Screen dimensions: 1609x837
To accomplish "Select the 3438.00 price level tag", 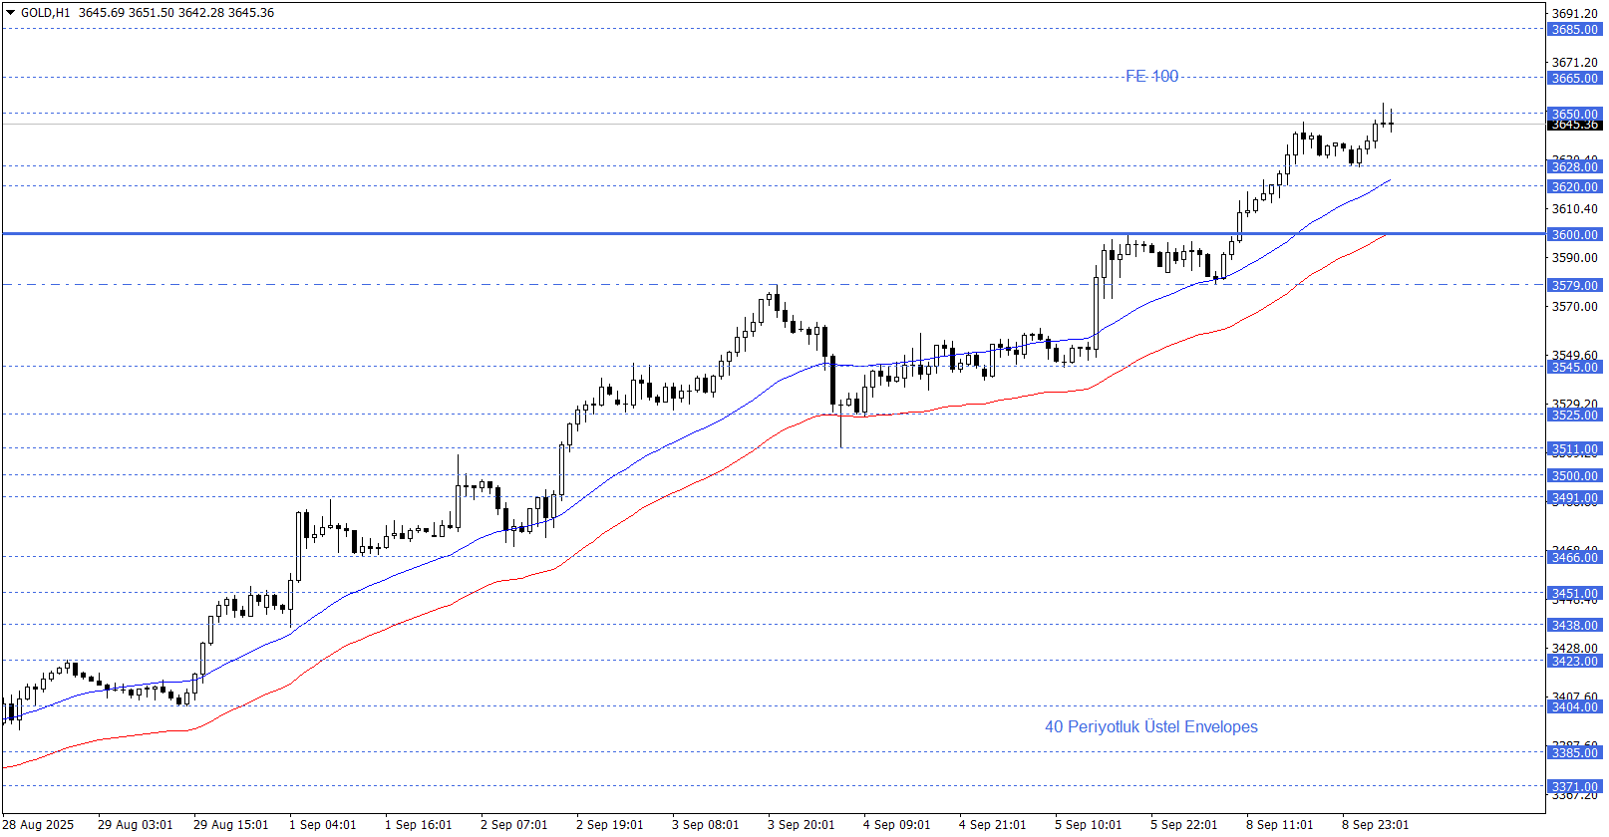I will point(1574,625).
